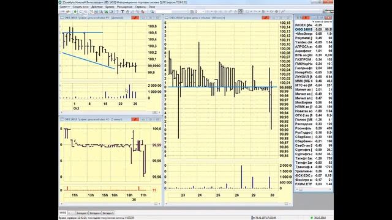Click the red pin button on 5-minute chart window
The image size is (392, 220).
(x=135, y=119)
